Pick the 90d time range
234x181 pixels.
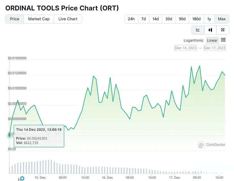182,19
